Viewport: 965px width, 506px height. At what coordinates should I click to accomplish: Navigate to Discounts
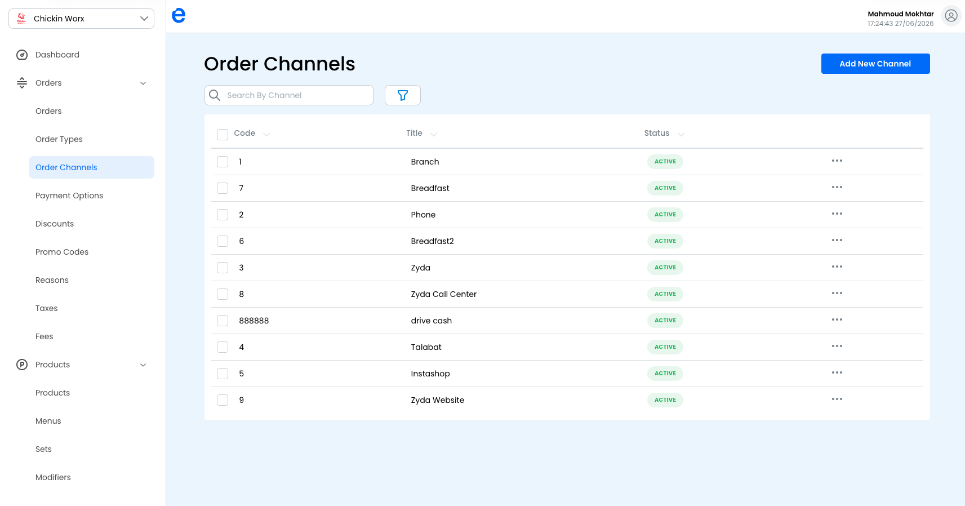click(x=55, y=224)
